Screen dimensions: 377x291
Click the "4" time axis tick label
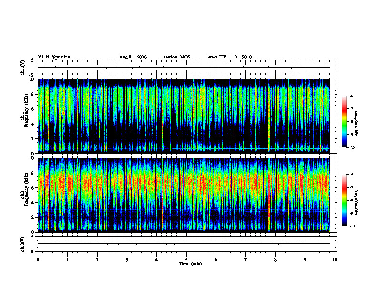(x=156, y=260)
